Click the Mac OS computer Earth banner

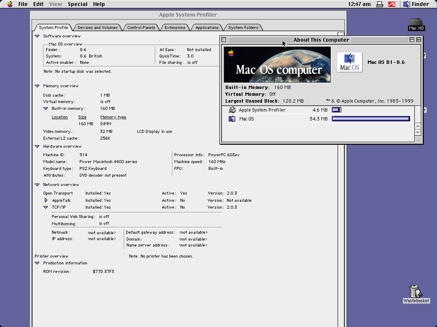point(277,65)
